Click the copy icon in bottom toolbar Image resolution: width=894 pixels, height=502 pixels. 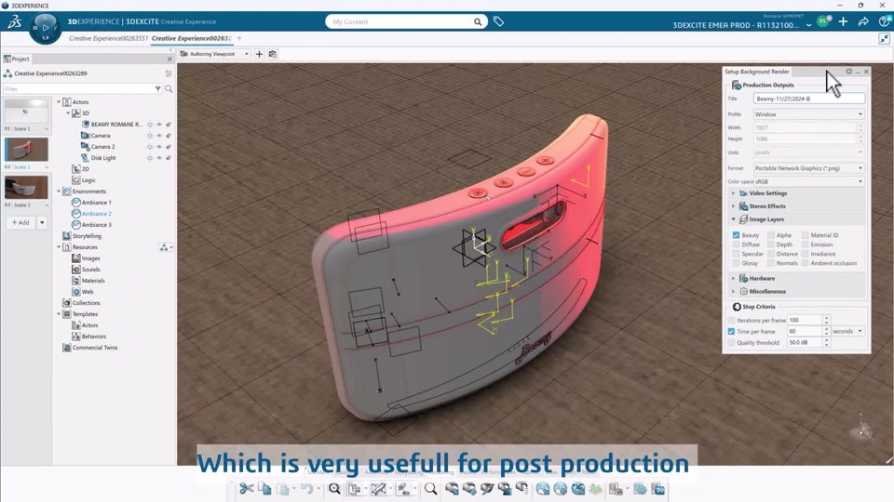pyautogui.click(x=264, y=488)
